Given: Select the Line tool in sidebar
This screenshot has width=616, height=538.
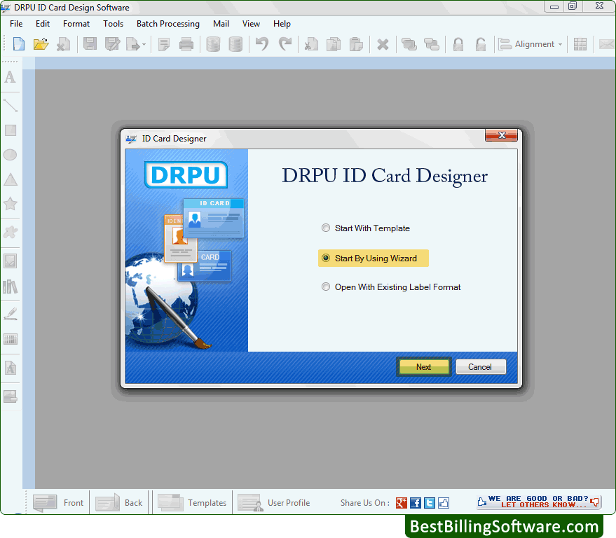Looking at the screenshot, I should click(11, 105).
